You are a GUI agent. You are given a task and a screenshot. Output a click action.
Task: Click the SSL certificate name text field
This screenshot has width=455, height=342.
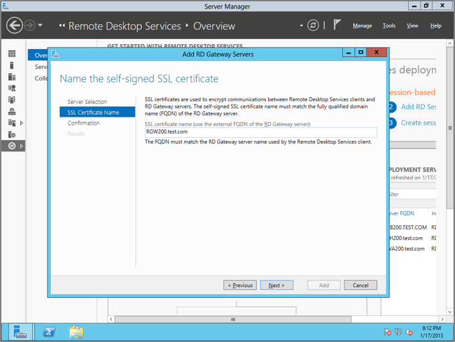coord(261,132)
